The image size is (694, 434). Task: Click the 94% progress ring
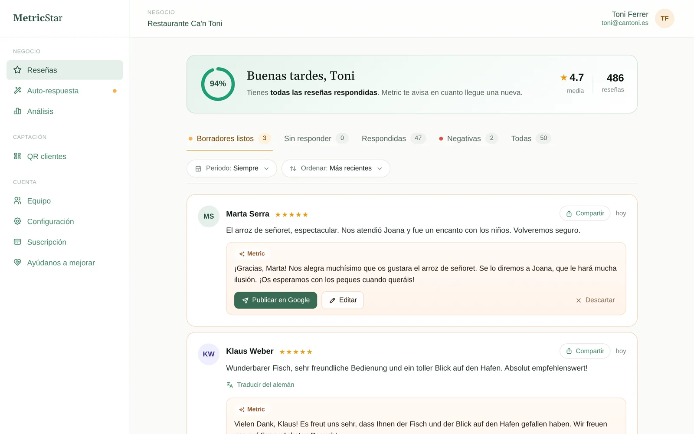(218, 84)
